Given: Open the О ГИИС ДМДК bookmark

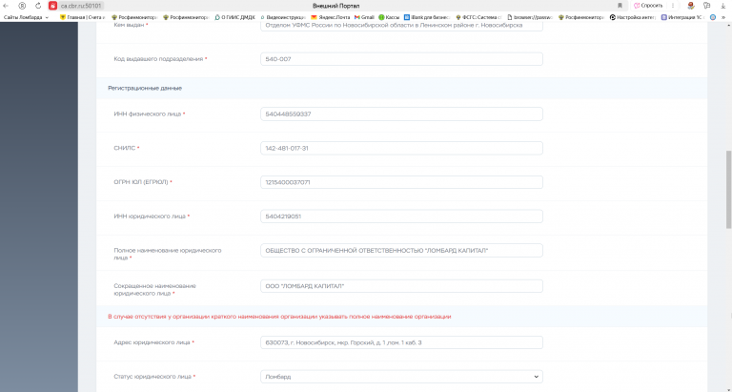Looking at the screenshot, I should pos(234,17).
